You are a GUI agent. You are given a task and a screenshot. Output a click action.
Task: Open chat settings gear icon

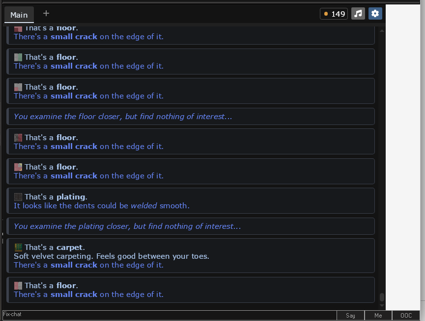(x=375, y=14)
